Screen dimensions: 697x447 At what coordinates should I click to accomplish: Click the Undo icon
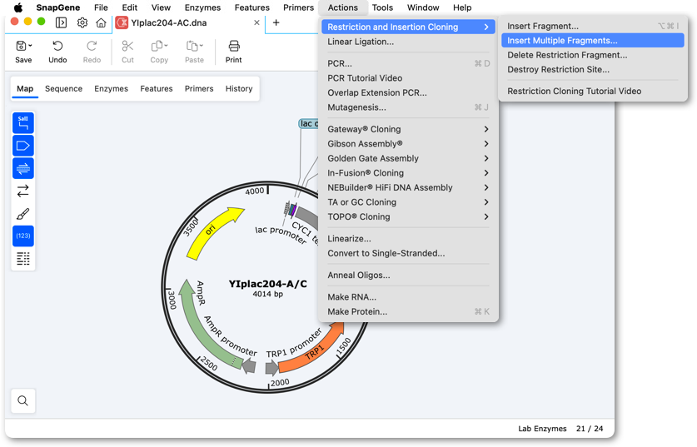click(x=57, y=46)
